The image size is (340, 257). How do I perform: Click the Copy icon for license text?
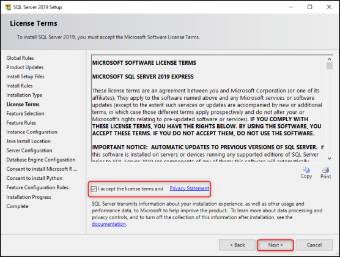(306, 169)
